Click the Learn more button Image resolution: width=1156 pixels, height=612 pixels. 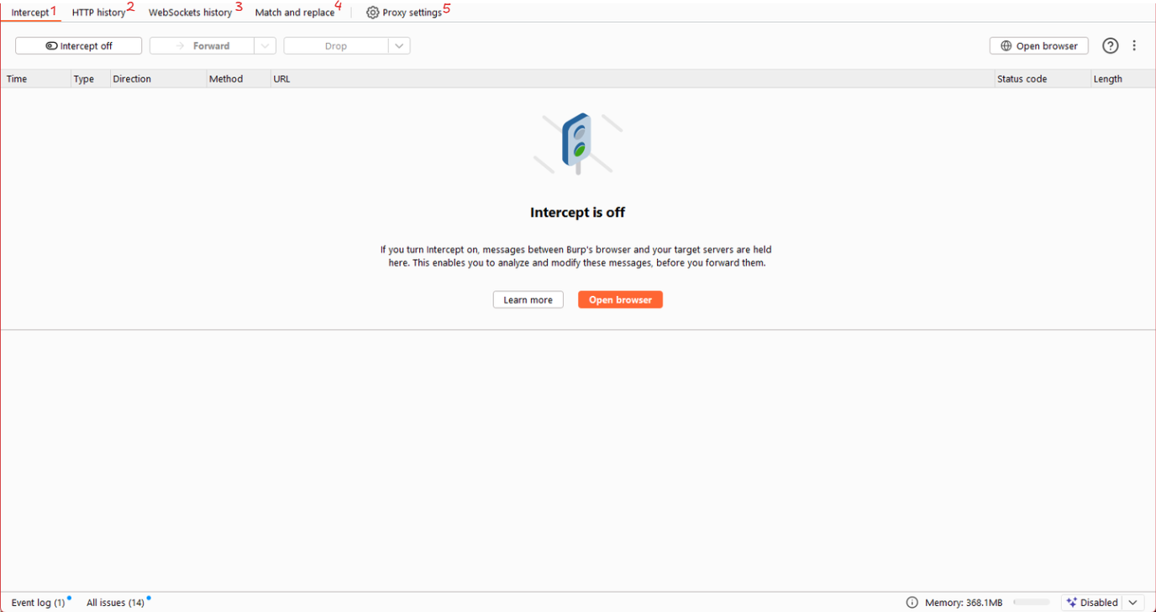pos(528,300)
